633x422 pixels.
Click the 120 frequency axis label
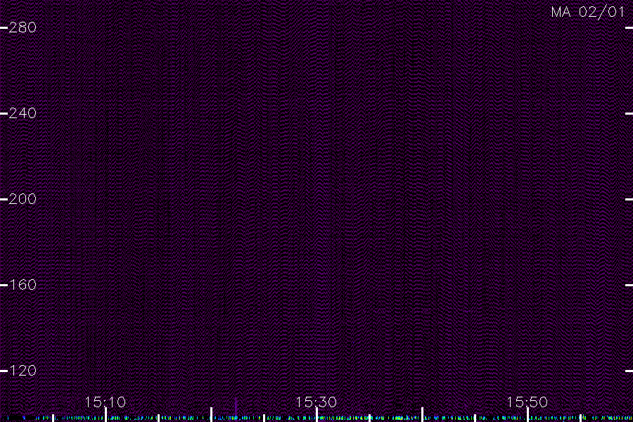23,371
